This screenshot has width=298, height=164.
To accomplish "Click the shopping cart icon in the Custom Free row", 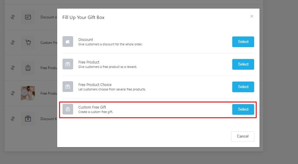I will [x=28, y=43].
